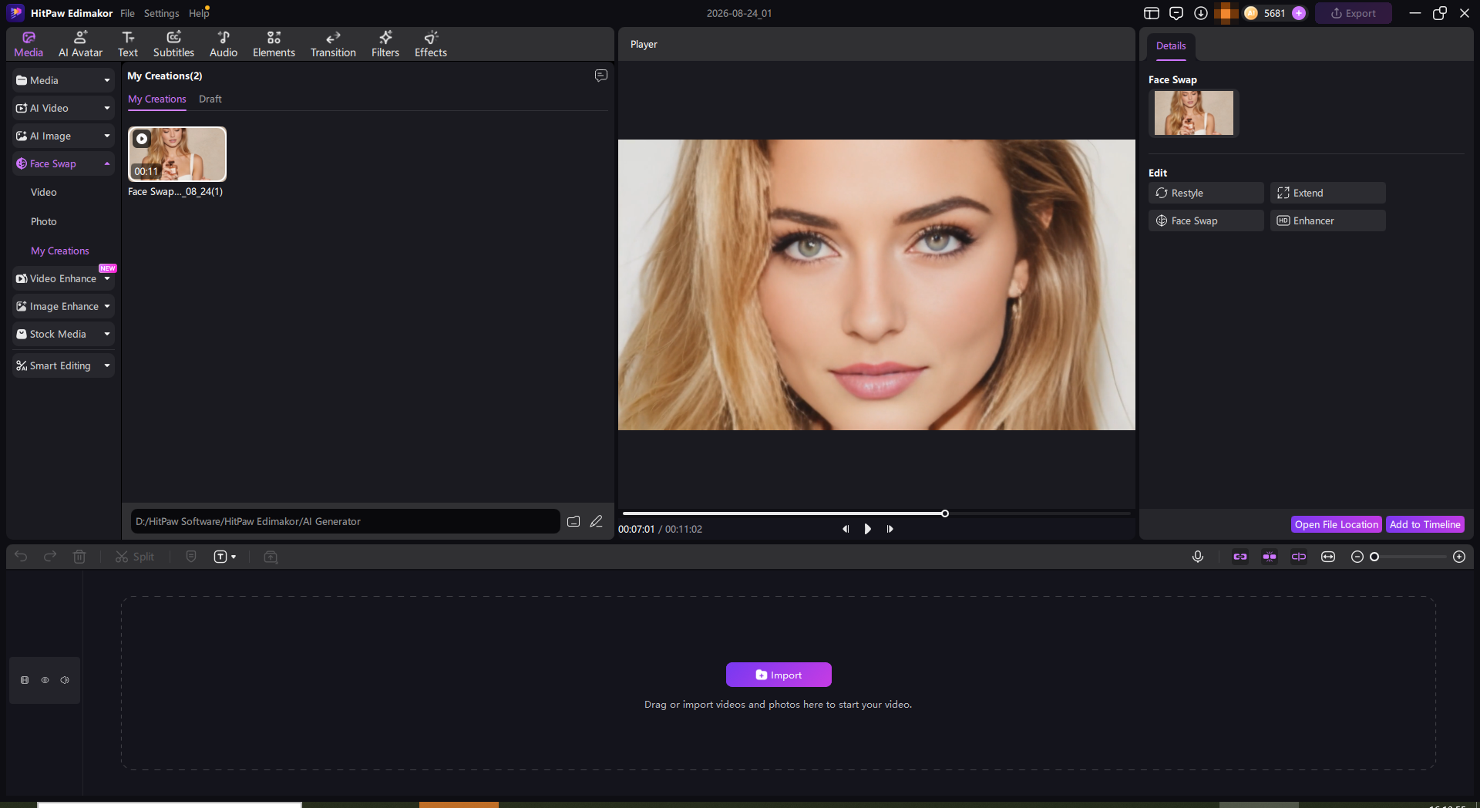Open the File menu
The width and height of the screenshot is (1480, 808).
click(127, 13)
